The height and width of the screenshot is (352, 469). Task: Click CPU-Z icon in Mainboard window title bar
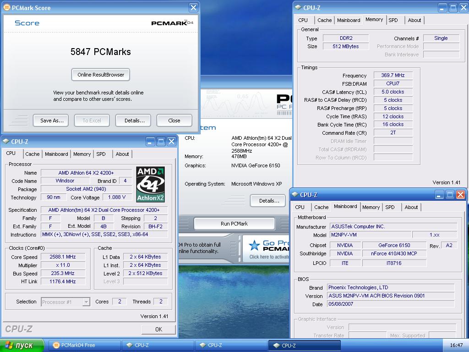(295, 194)
